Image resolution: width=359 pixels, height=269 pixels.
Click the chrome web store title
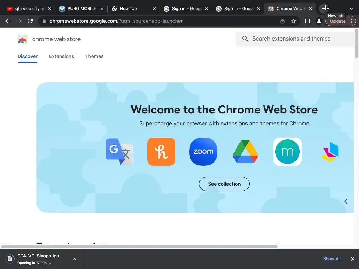(56, 39)
